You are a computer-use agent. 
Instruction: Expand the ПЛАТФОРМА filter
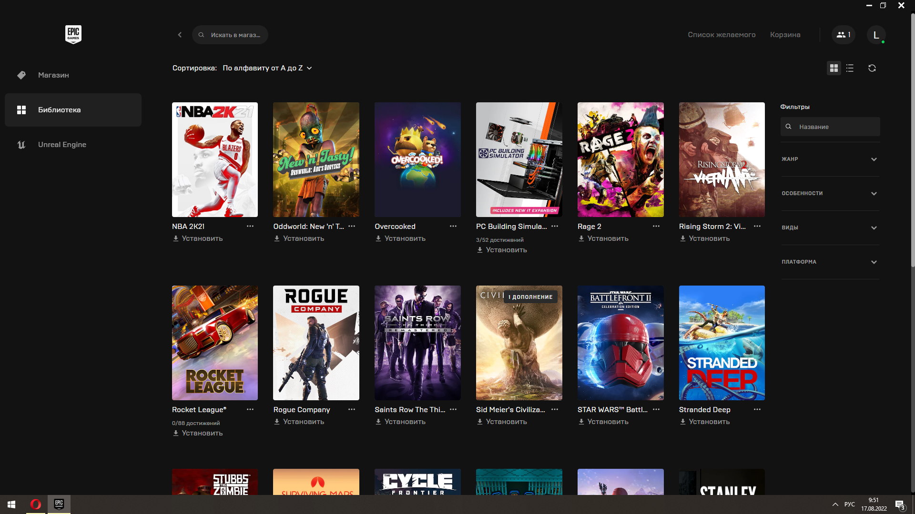[830, 262]
